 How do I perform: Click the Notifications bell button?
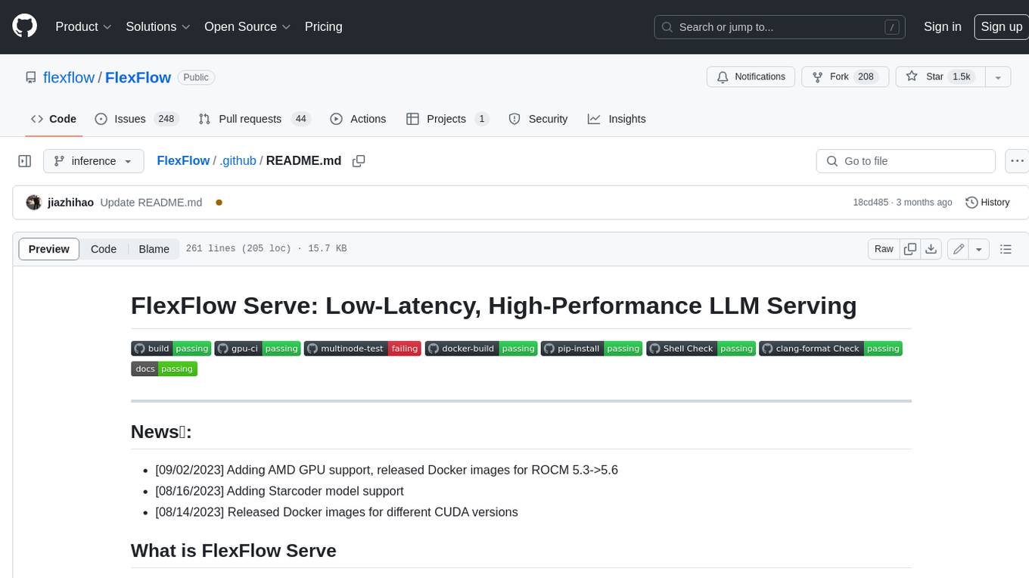point(751,77)
